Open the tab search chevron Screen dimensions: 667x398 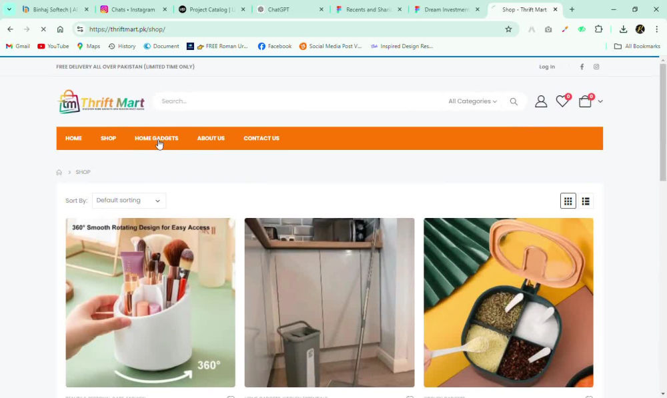(9, 9)
